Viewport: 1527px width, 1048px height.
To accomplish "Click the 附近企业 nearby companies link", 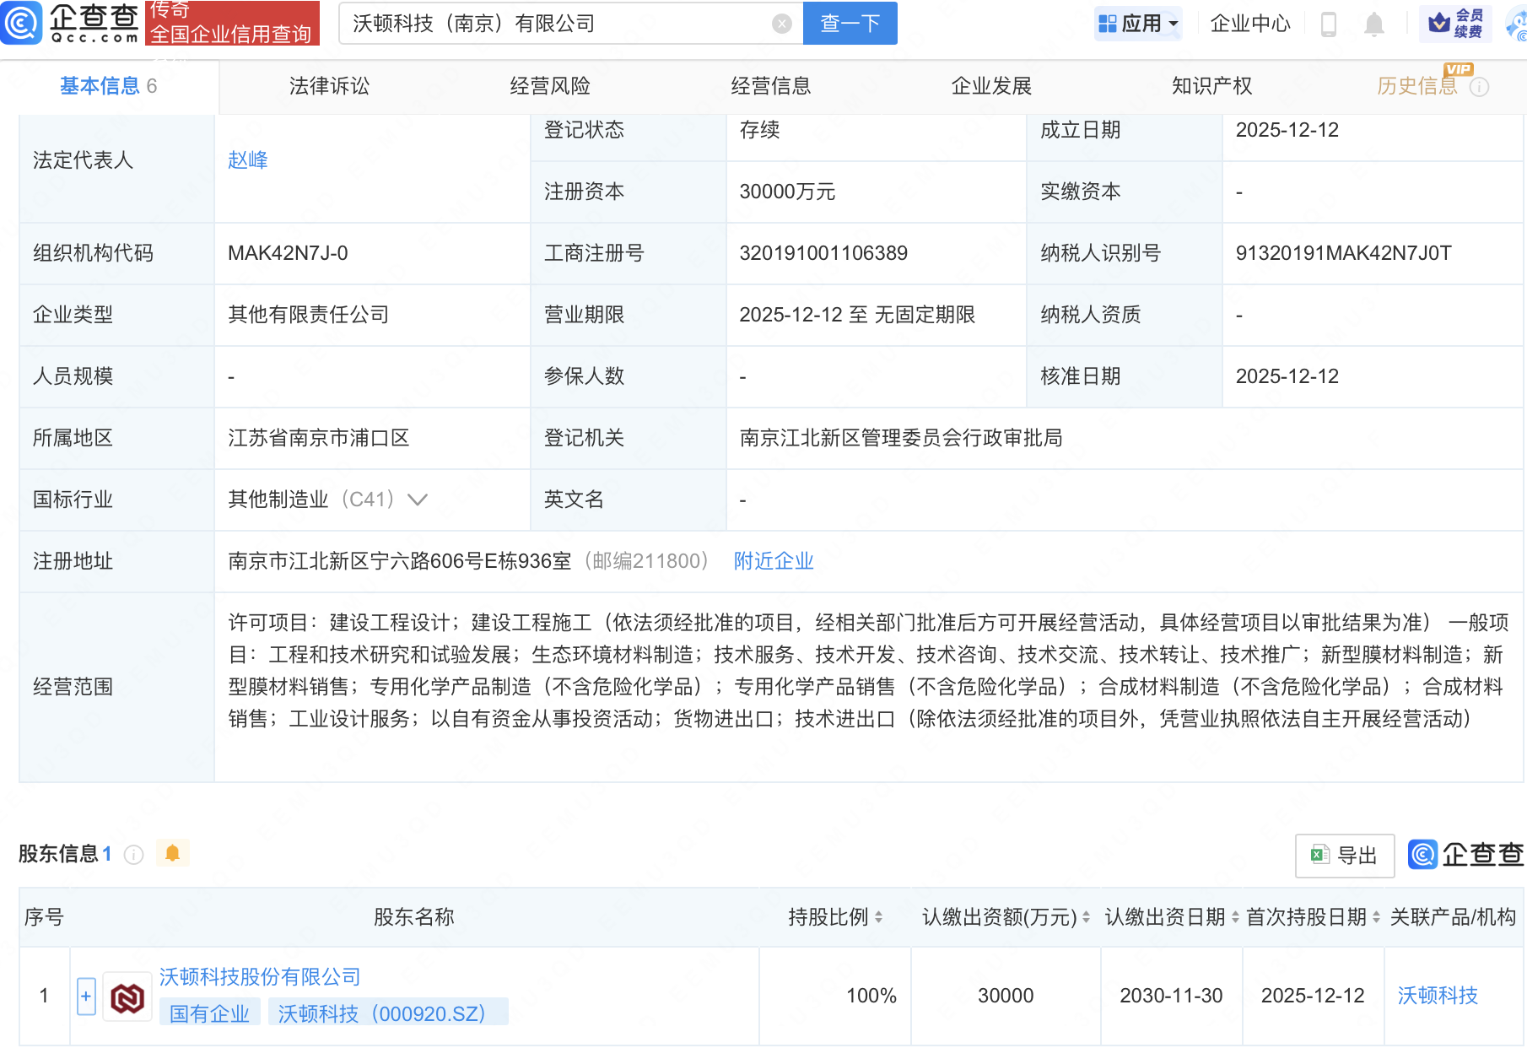I will (772, 560).
